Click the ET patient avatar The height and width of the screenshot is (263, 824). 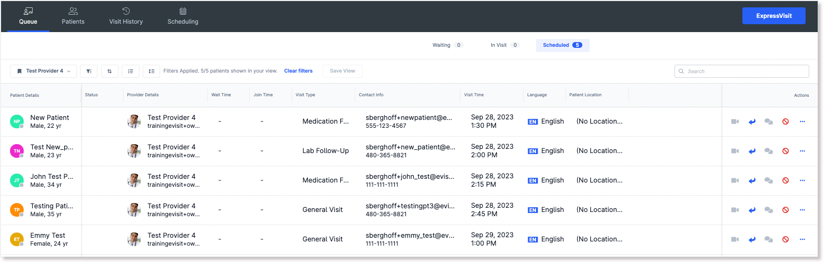pos(17,239)
